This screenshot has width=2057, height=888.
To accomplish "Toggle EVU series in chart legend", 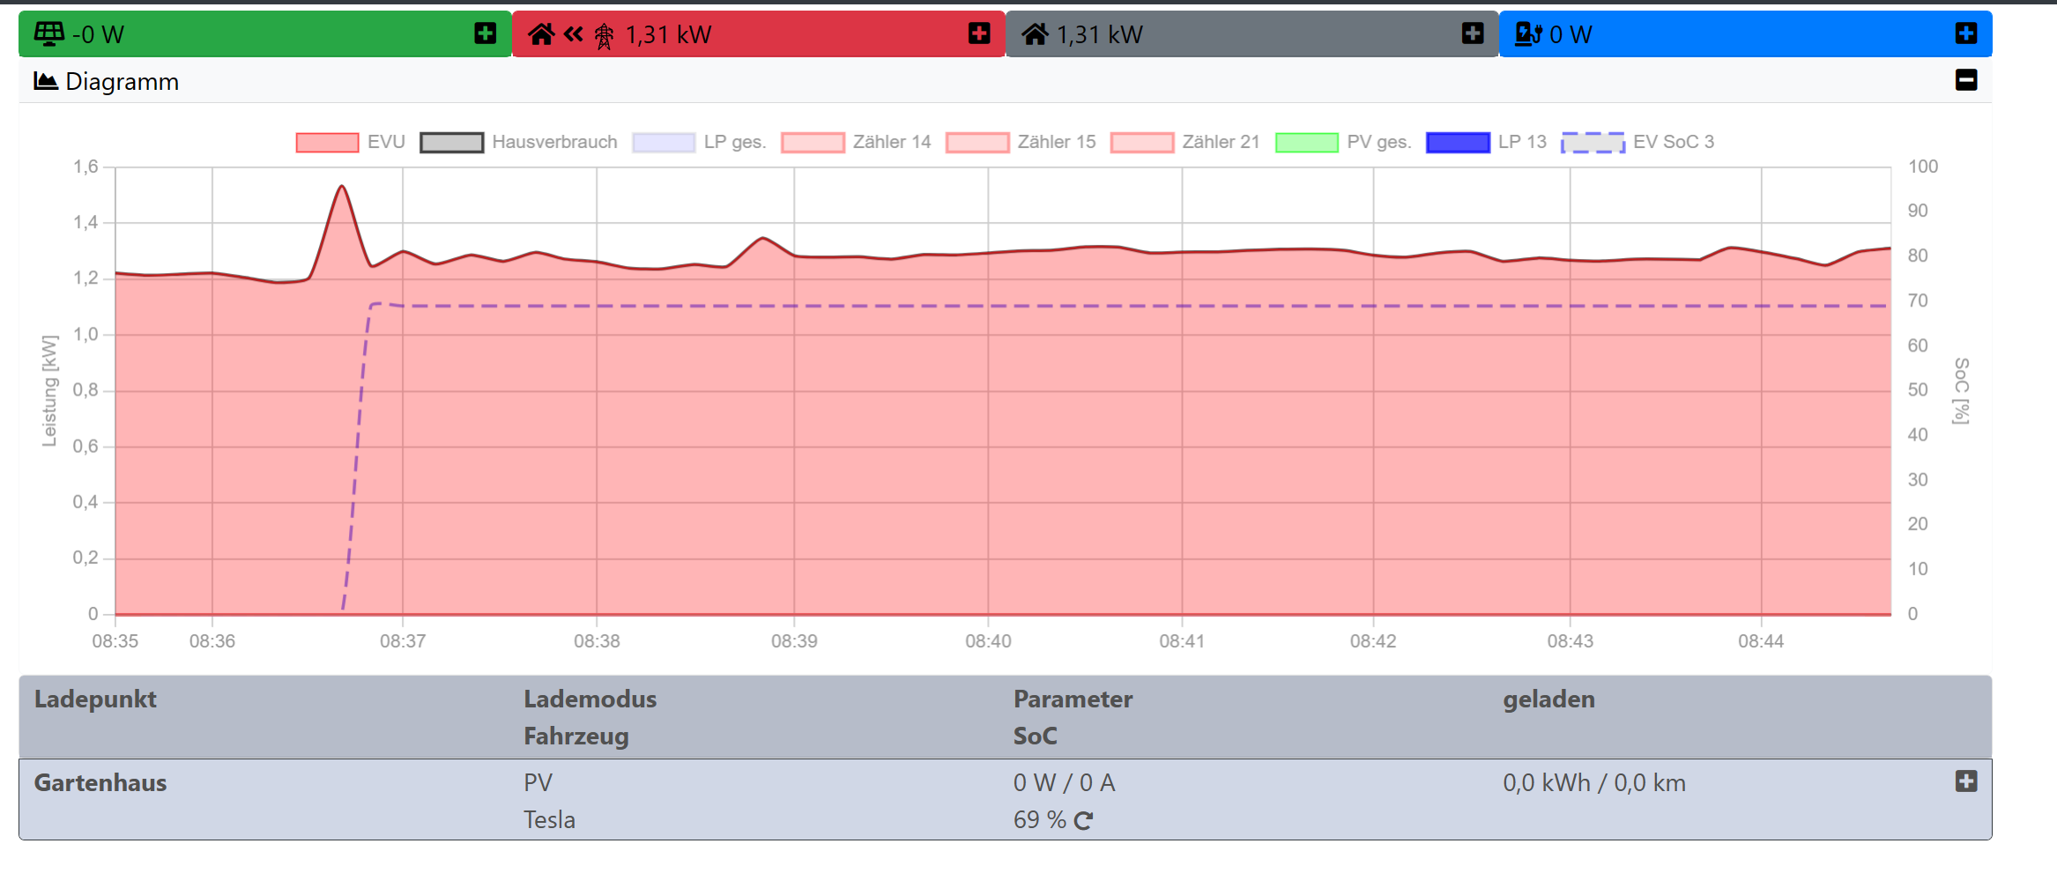I will 327,142.
